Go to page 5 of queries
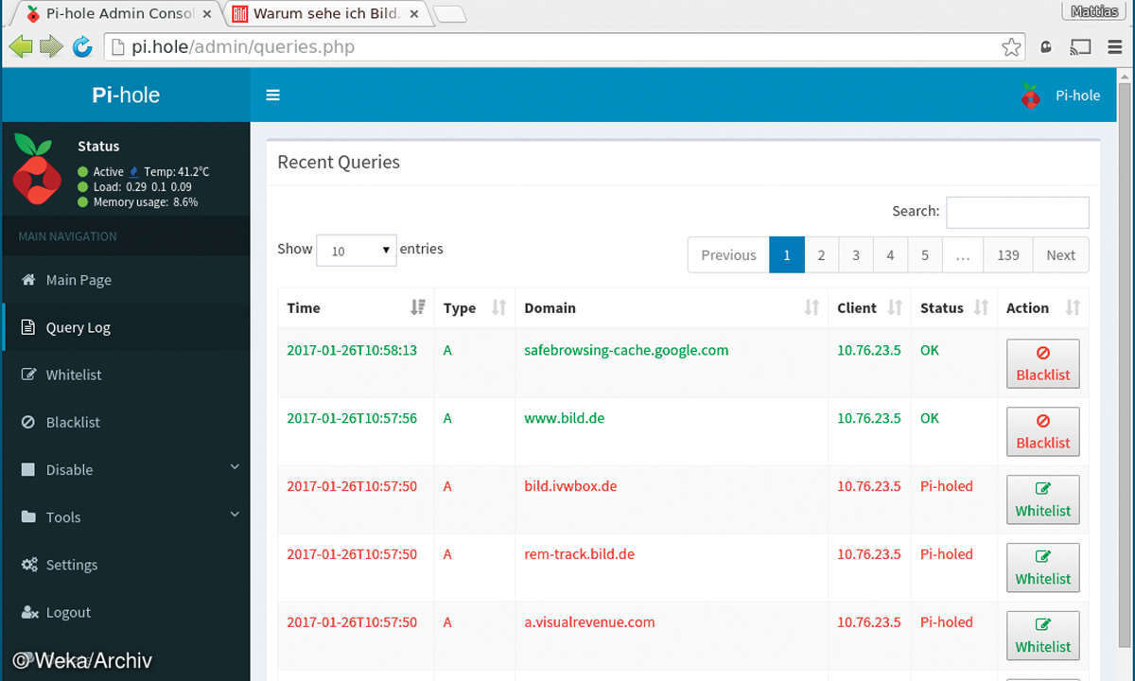Screen dimensions: 1135x681 925,254
